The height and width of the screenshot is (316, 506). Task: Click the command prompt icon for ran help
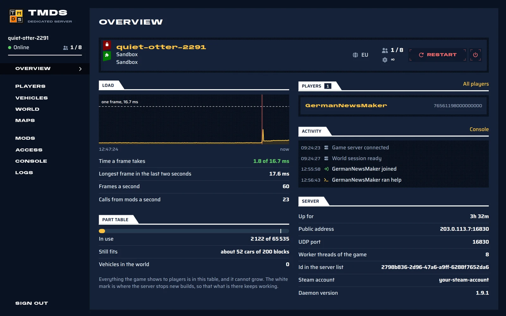326,180
